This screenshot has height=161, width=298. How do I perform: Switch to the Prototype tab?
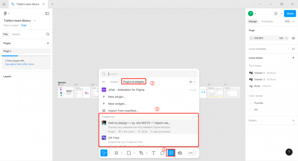[x=267, y=21]
